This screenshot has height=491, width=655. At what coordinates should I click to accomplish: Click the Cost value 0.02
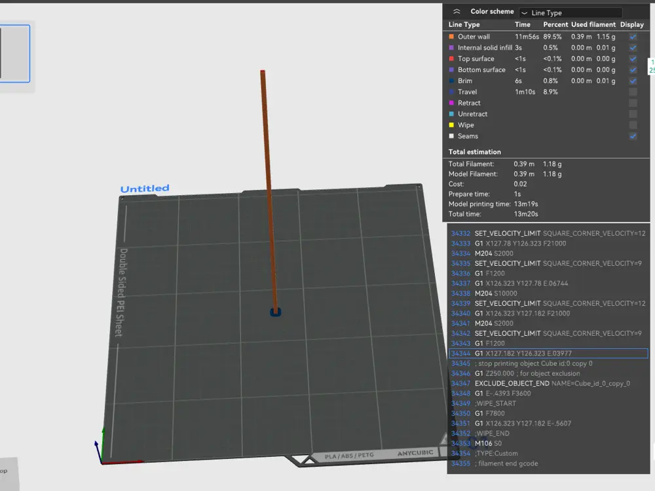(521, 184)
